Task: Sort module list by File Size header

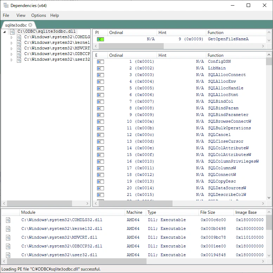Action: pos(216,212)
